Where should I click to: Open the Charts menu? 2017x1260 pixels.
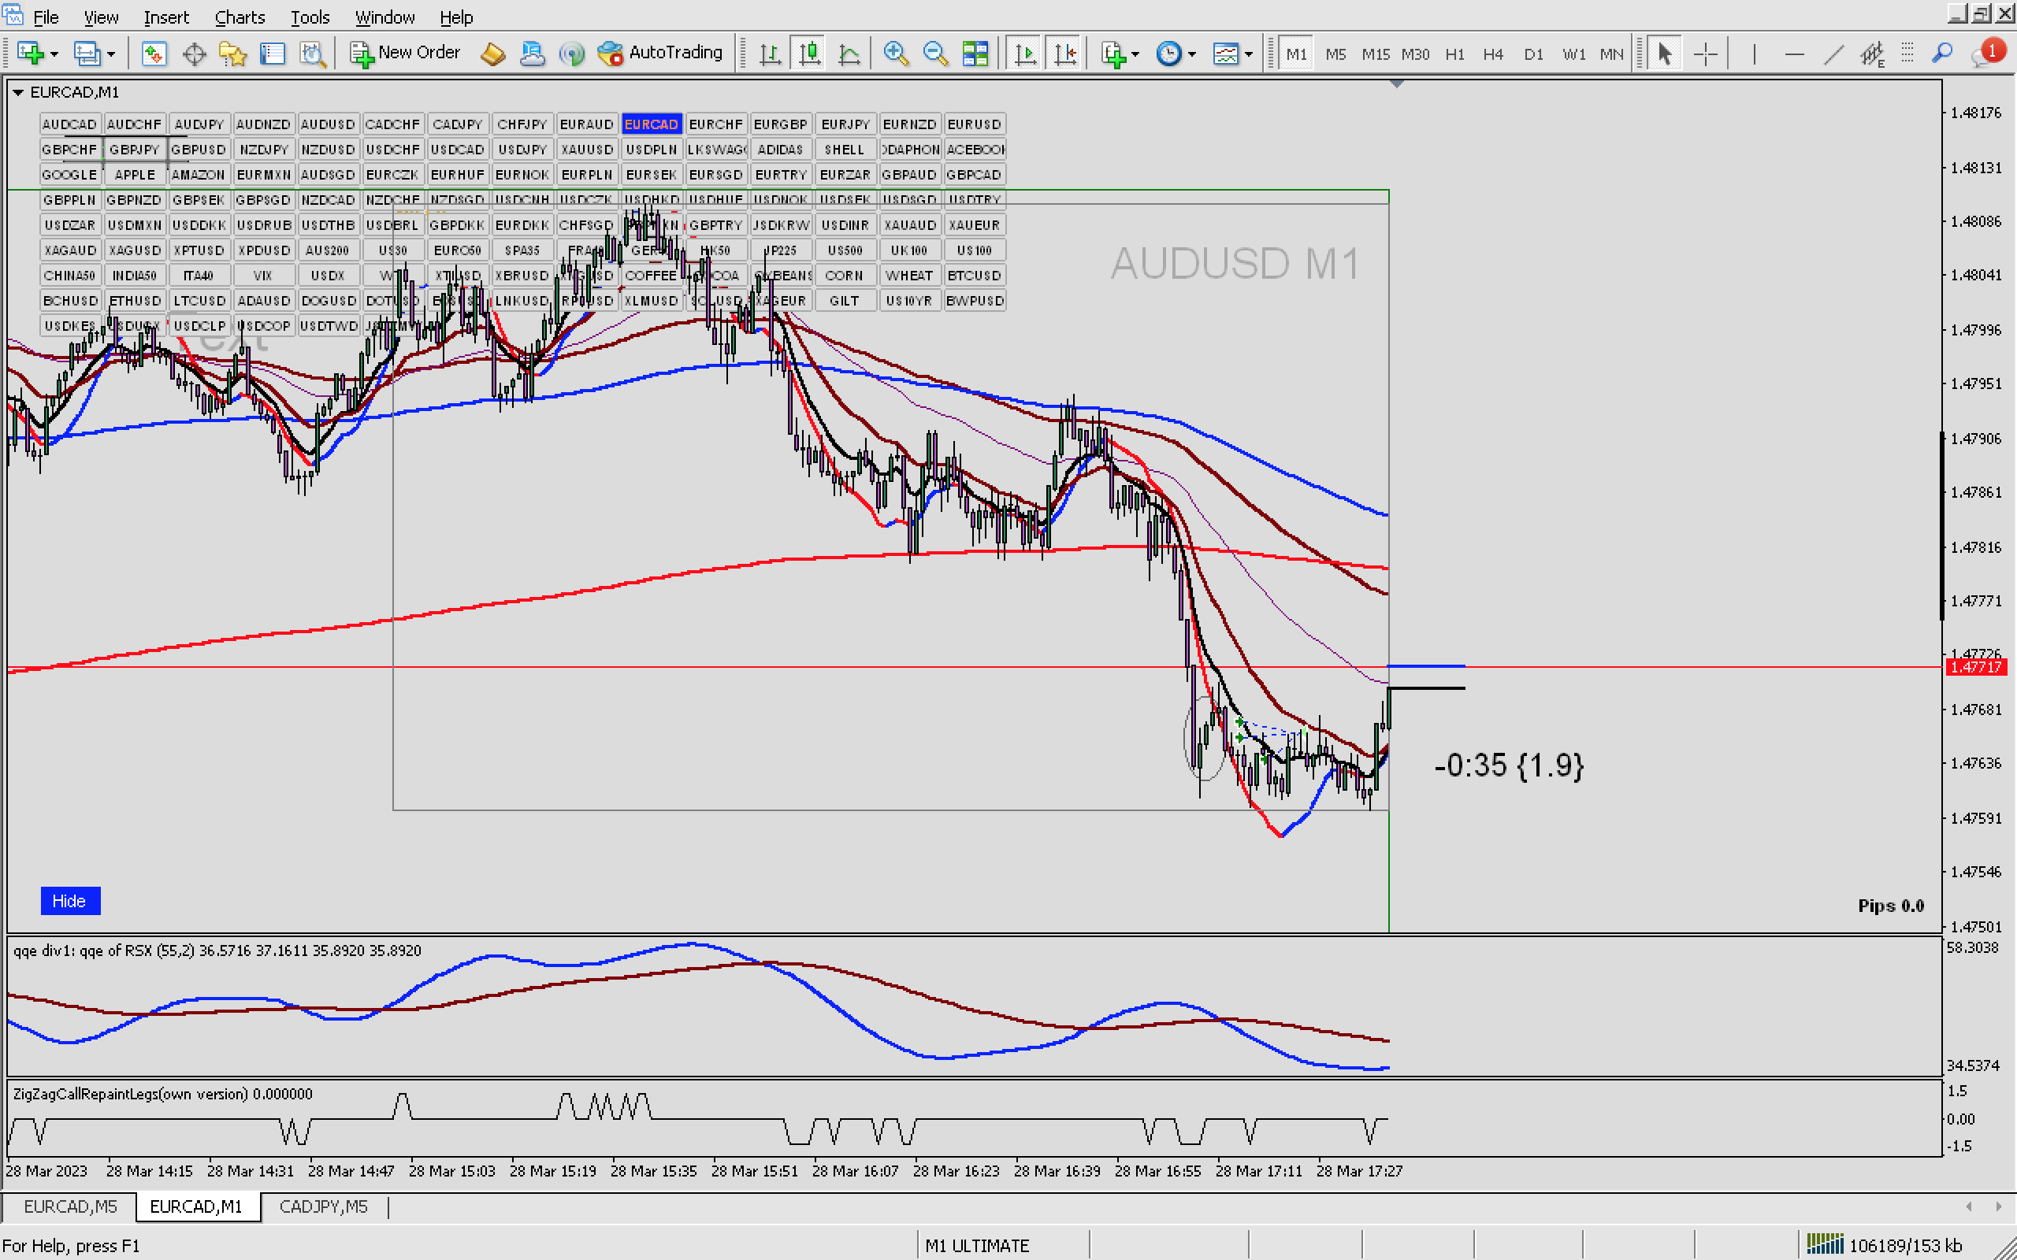(x=240, y=17)
